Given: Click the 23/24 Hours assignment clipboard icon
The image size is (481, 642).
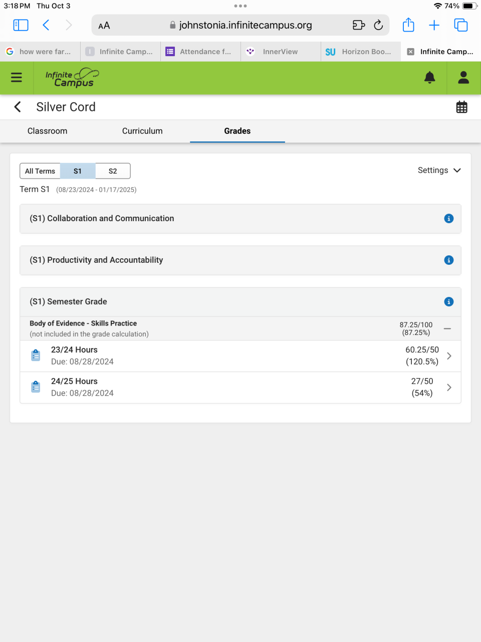Looking at the screenshot, I should point(36,356).
